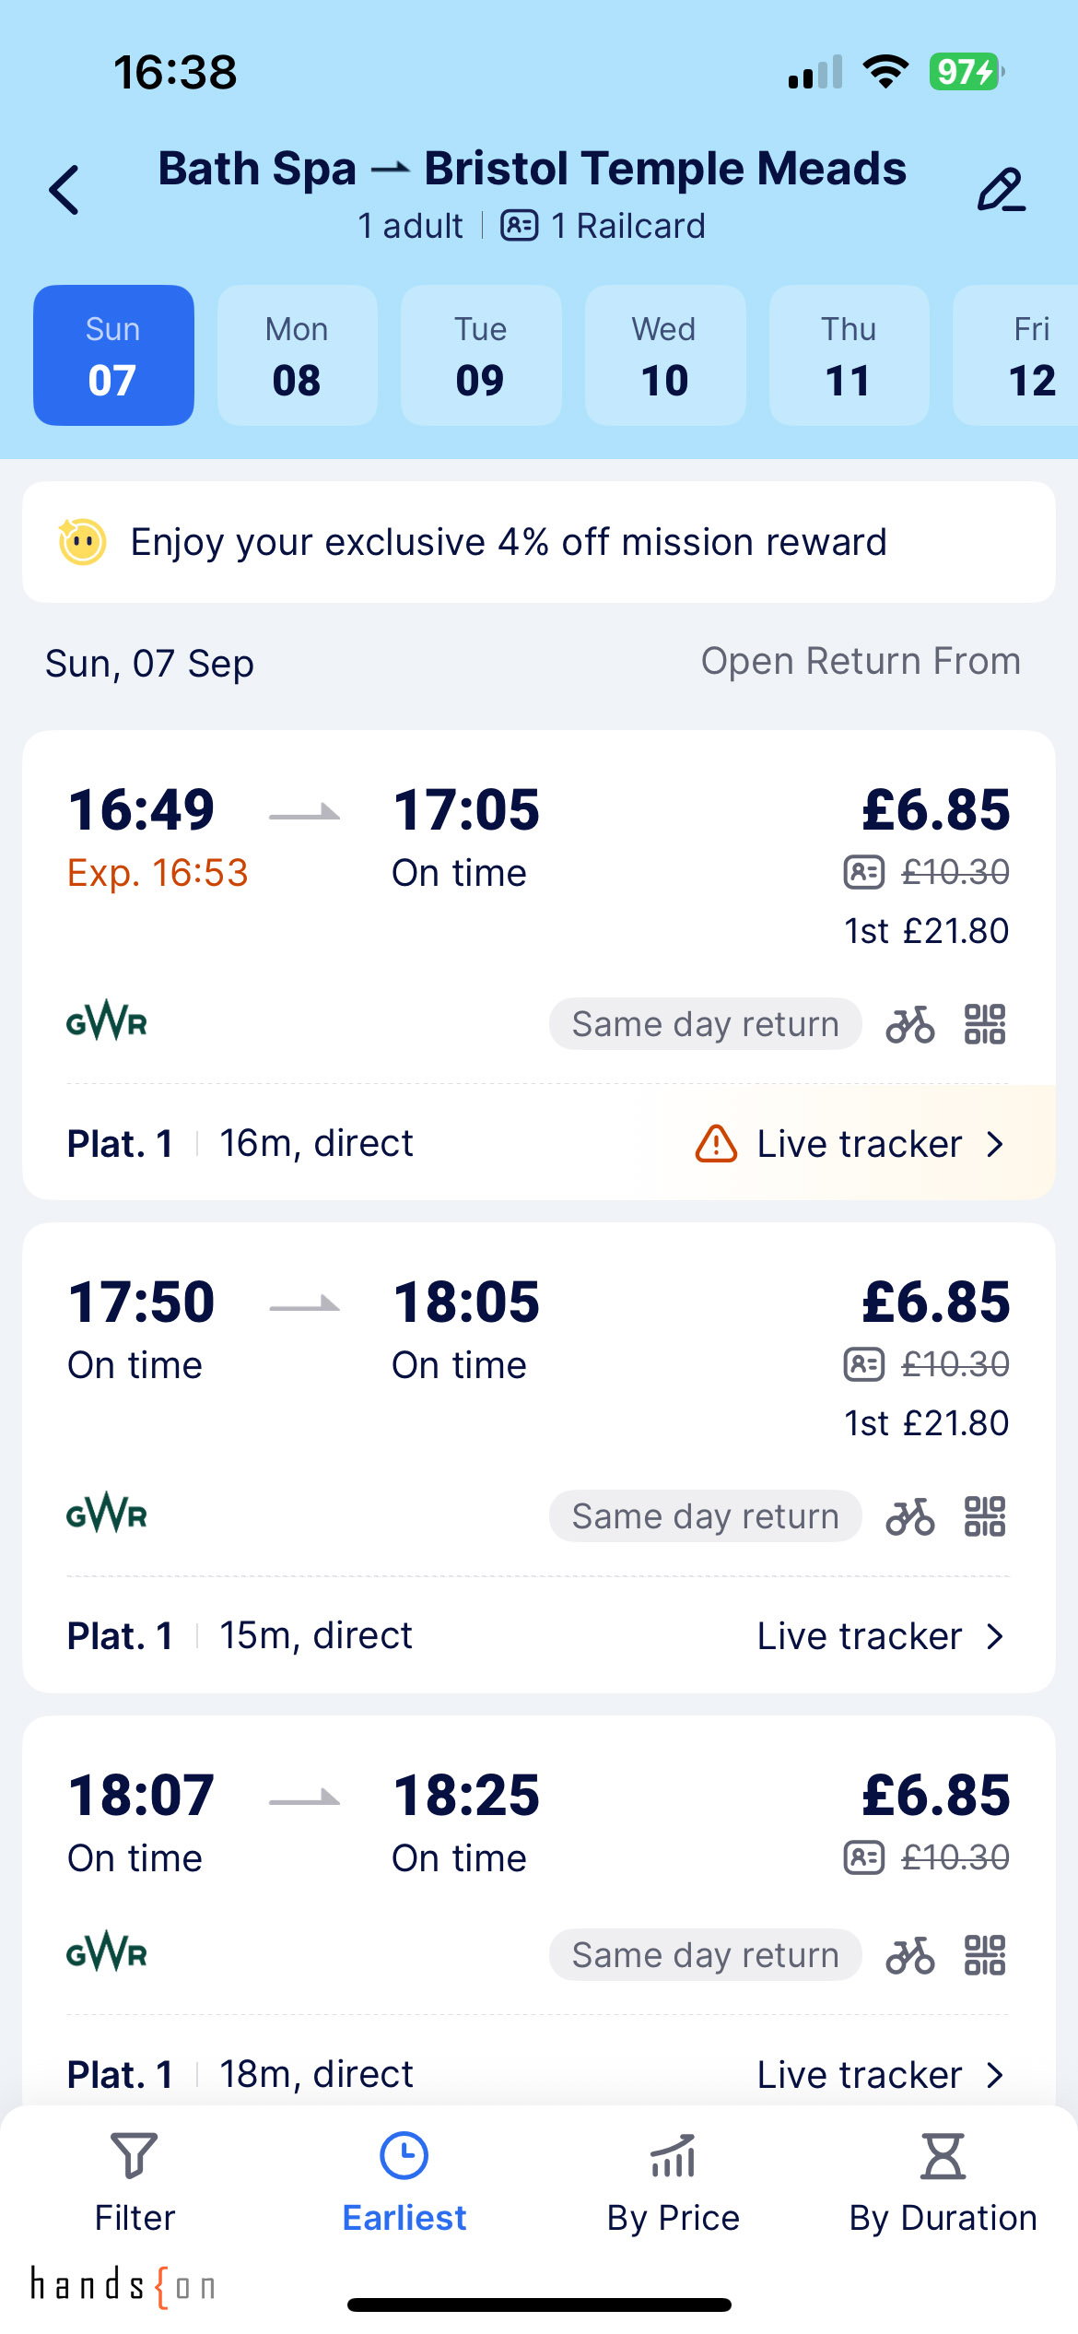Screen dimensions: 1078x2334
Task: Select the £6.85 fare for 17:50 train
Action: point(935,1303)
